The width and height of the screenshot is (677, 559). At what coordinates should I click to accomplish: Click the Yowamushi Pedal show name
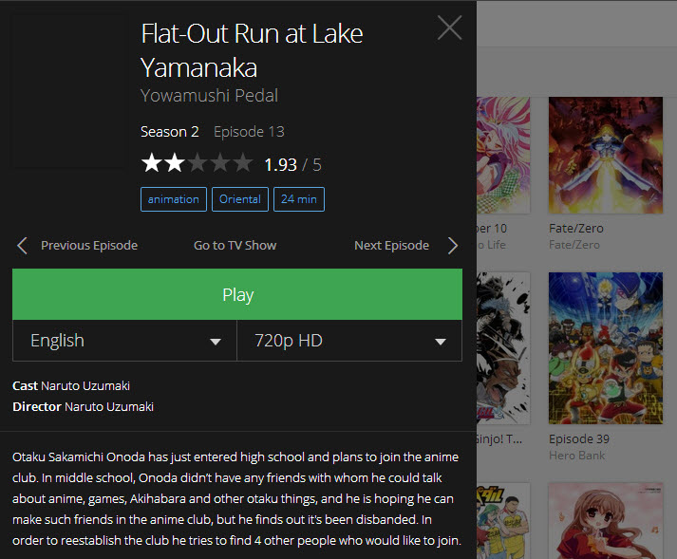210,96
